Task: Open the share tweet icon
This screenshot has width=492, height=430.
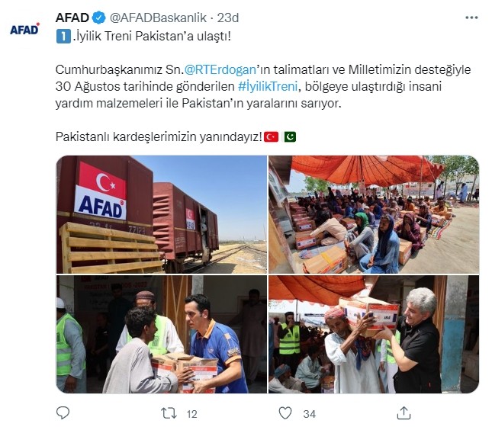Action: pyautogui.click(x=404, y=412)
